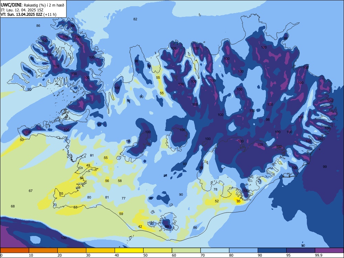The height and width of the screenshot is (258, 344).
Task: Click the '35' humidity value on the map
Action: click(x=238, y=201)
